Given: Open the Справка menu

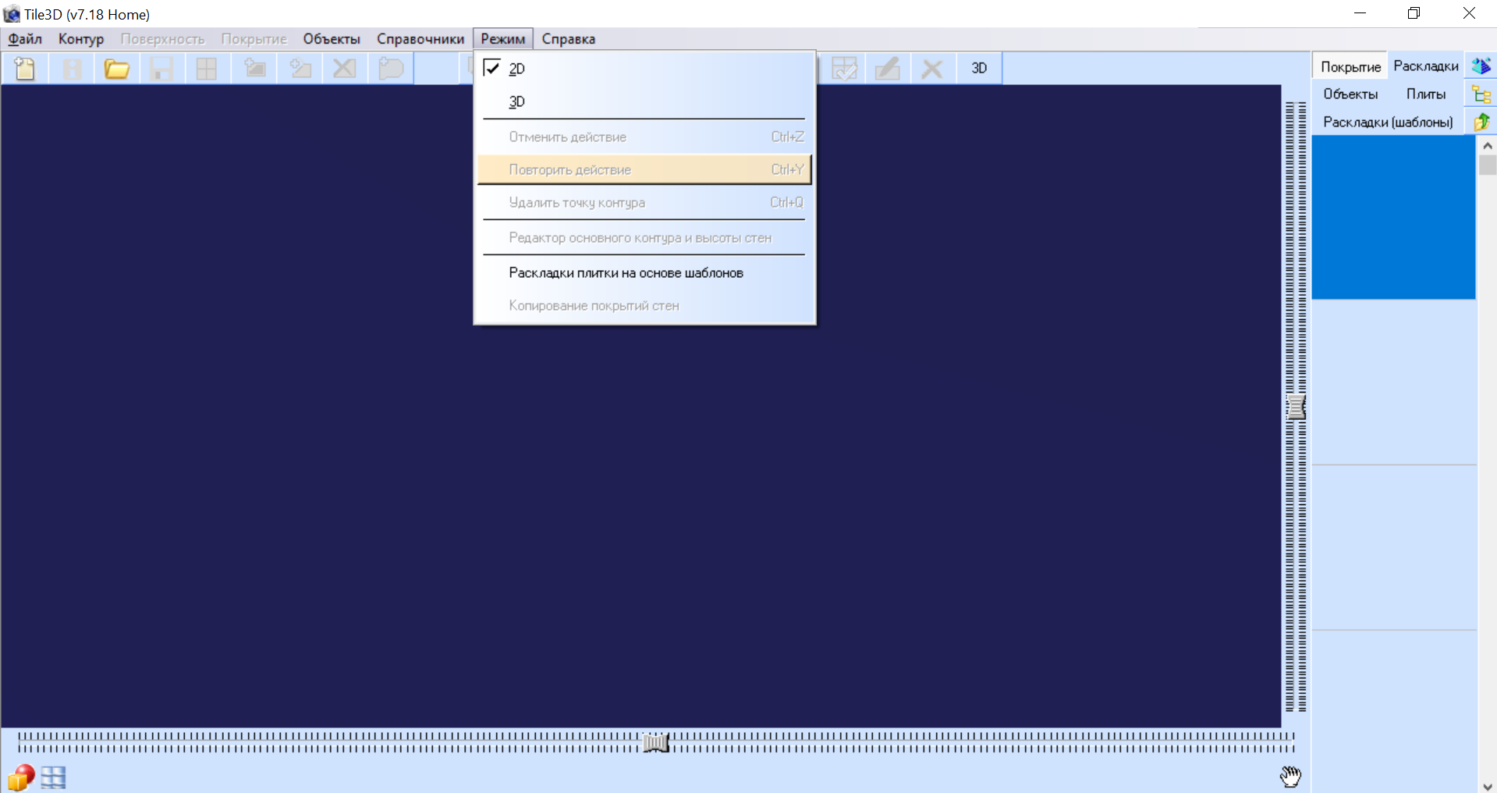Looking at the screenshot, I should [569, 39].
